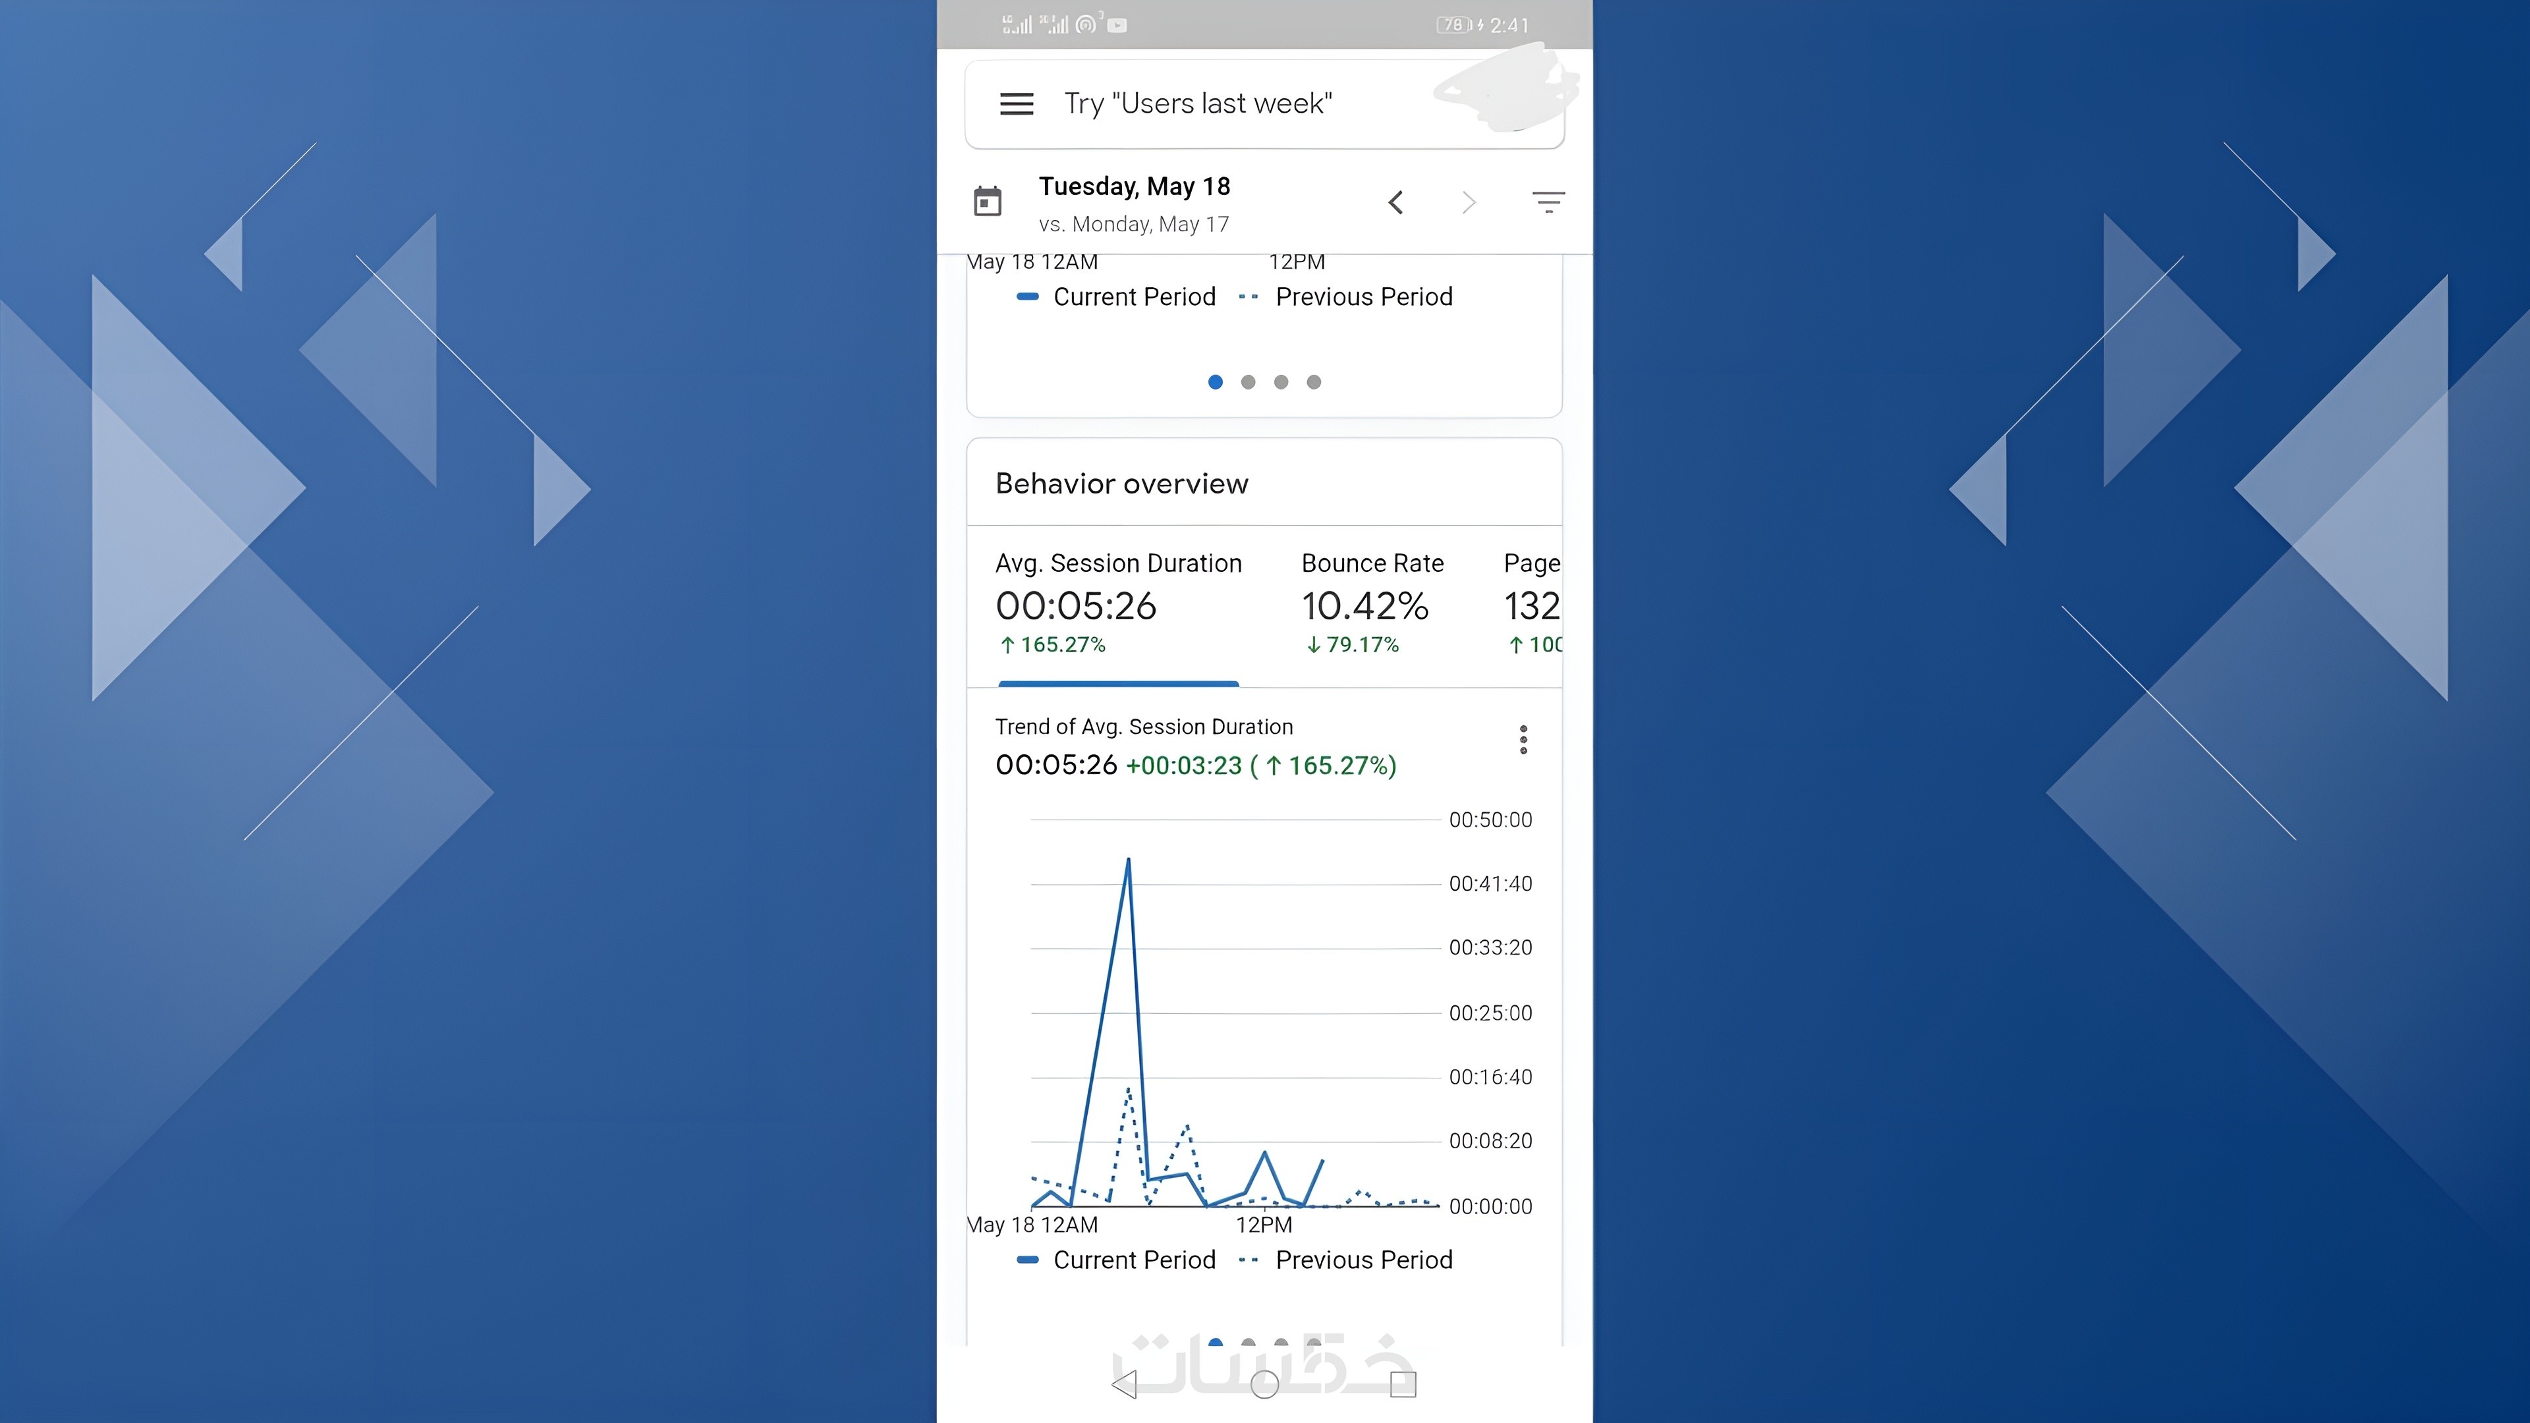Select the Avg. Session Duration metric tab

click(1119, 604)
